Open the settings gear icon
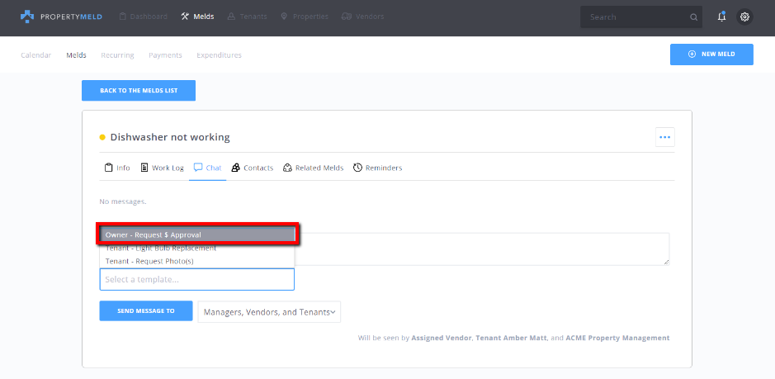 click(744, 17)
